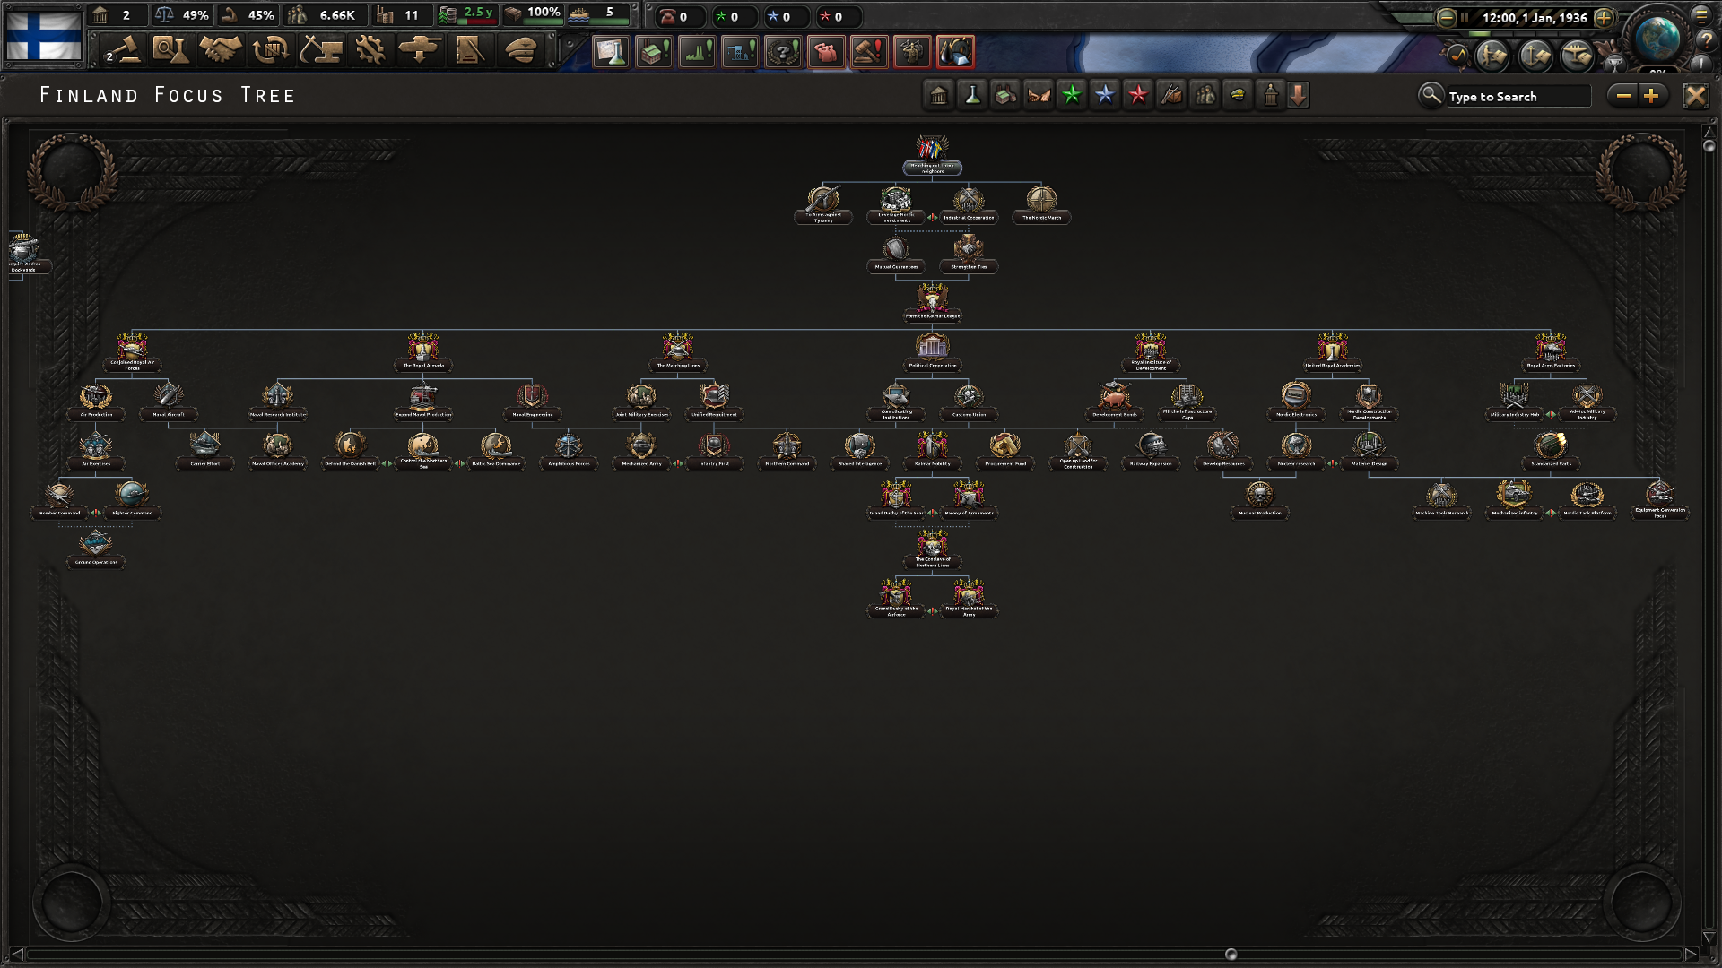Image resolution: width=1722 pixels, height=968 pixels.
Task: Open the Research screen
Action: coord(170,50)
